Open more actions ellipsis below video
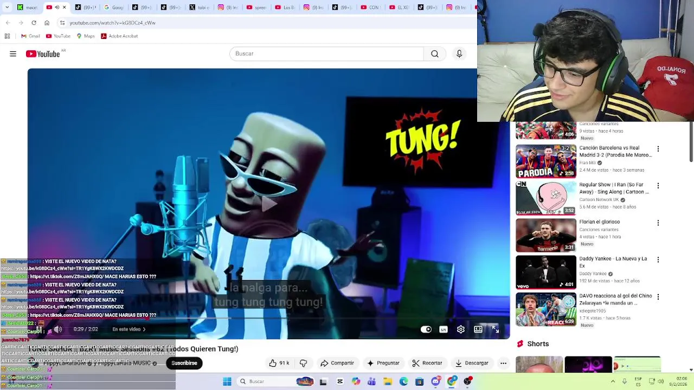This screenshot has width=694, height=390. pyautogui.click(x=503, y=363)
